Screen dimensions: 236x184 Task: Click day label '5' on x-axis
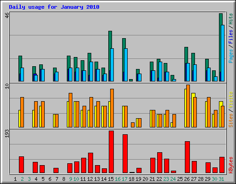pos(43,179)
